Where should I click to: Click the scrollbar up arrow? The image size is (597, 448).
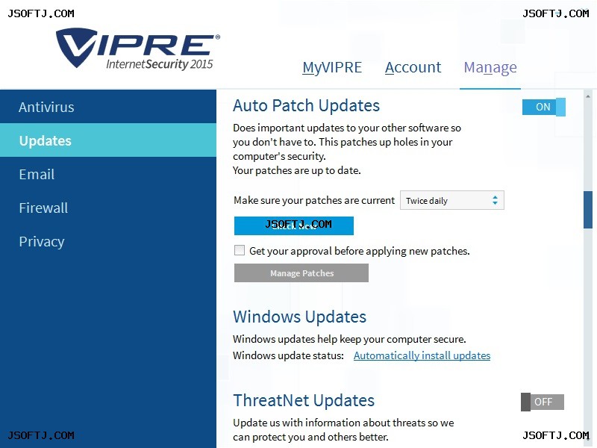pyautogui.click(x=588, y=96)
